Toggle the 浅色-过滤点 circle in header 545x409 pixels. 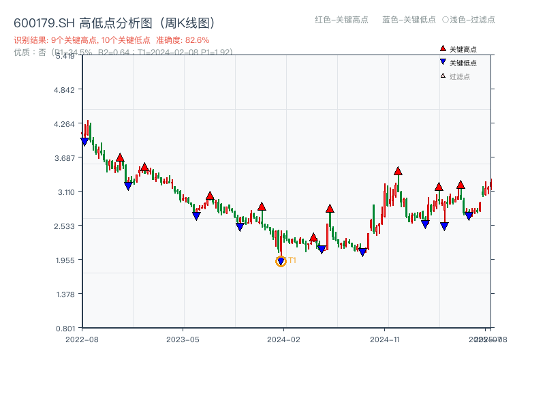(446, 20)
